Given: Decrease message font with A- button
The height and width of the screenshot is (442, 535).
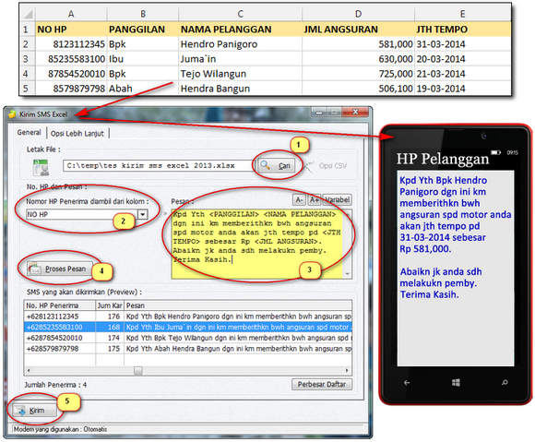Looking at the screenshot, I should (299, 199).
